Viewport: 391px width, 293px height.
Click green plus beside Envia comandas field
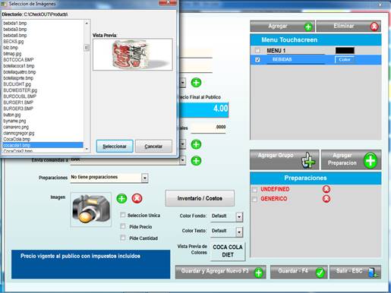coord(196,161)
